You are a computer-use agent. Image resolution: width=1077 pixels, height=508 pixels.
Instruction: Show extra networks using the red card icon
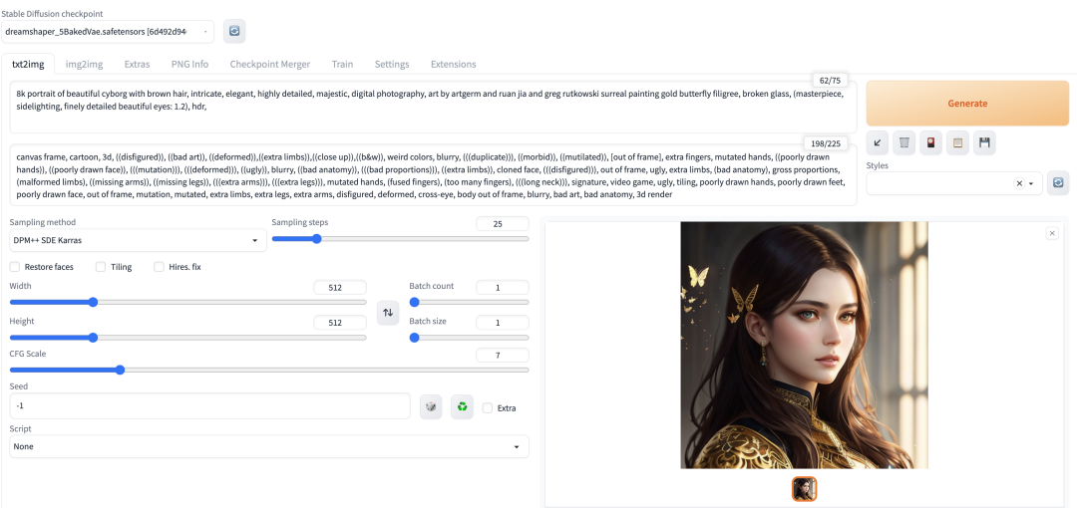(x=930, y=142)
